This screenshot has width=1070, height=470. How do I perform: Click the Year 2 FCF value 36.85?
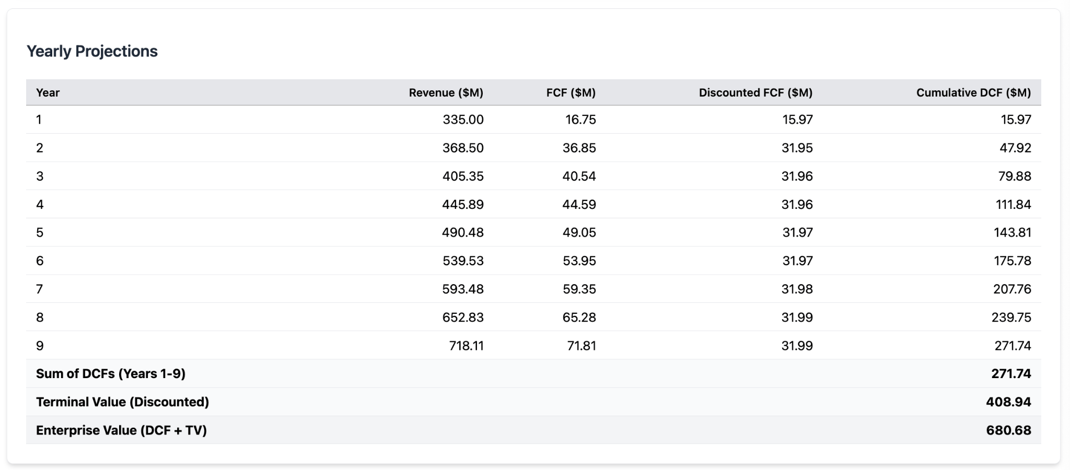coord(579,148)
